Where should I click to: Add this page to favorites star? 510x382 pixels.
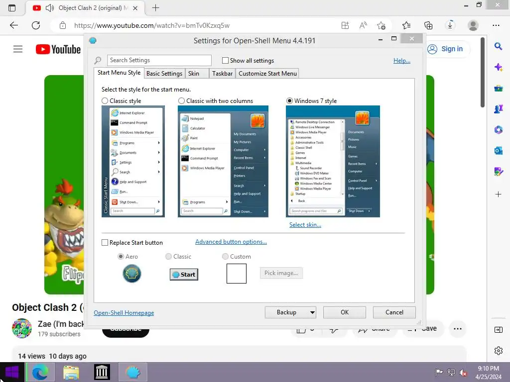point(381,25)
